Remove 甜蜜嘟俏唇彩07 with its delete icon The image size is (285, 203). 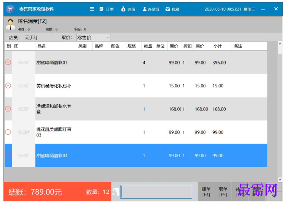(x=8, y=62)
